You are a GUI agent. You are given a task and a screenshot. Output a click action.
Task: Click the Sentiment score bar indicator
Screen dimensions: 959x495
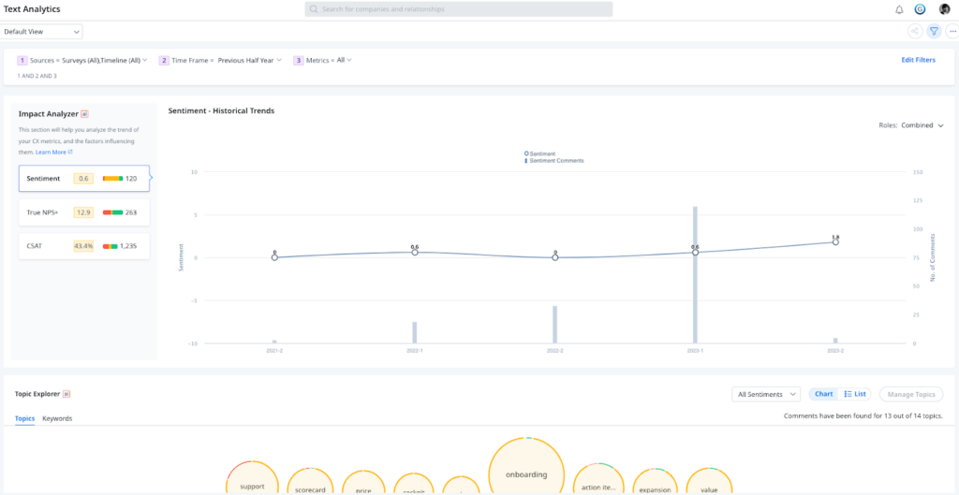coord(112,179)
